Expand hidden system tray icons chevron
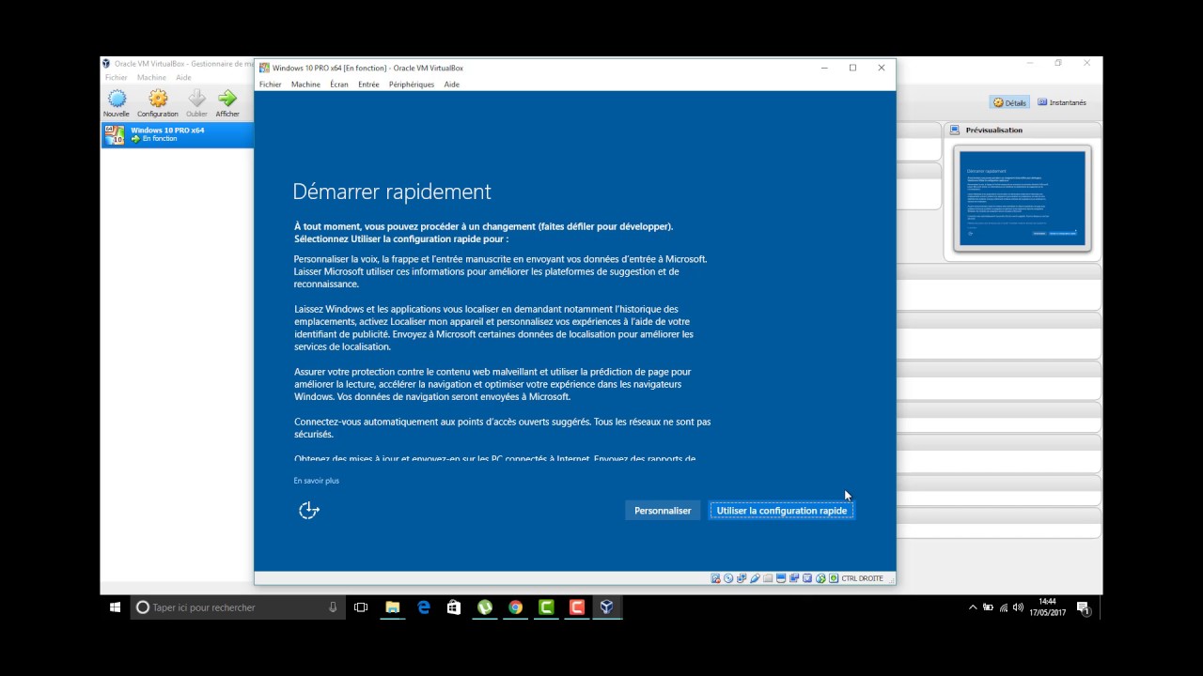The width and height of the screenshot is (1203, 676). (973, 607)
